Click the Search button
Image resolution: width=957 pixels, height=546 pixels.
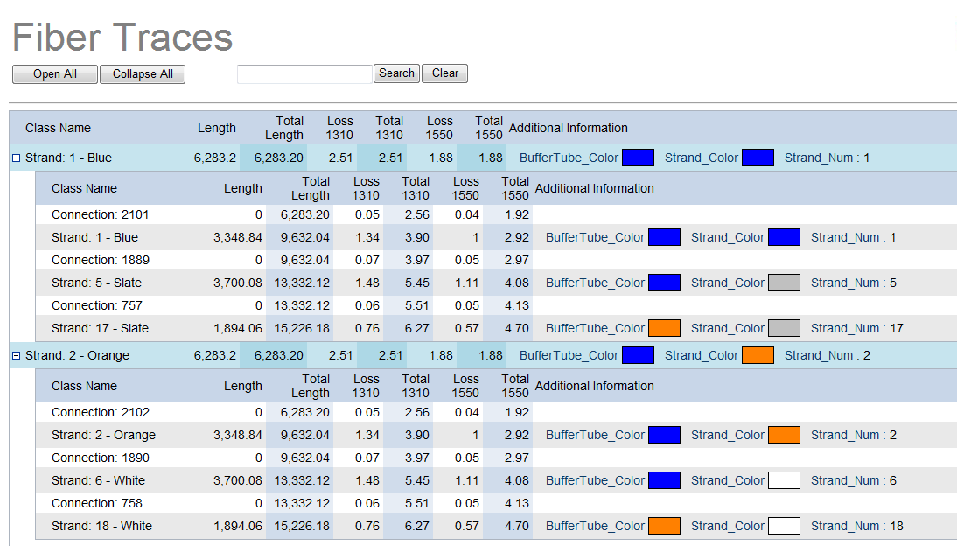pyautogui.click(x=396, y=73)
